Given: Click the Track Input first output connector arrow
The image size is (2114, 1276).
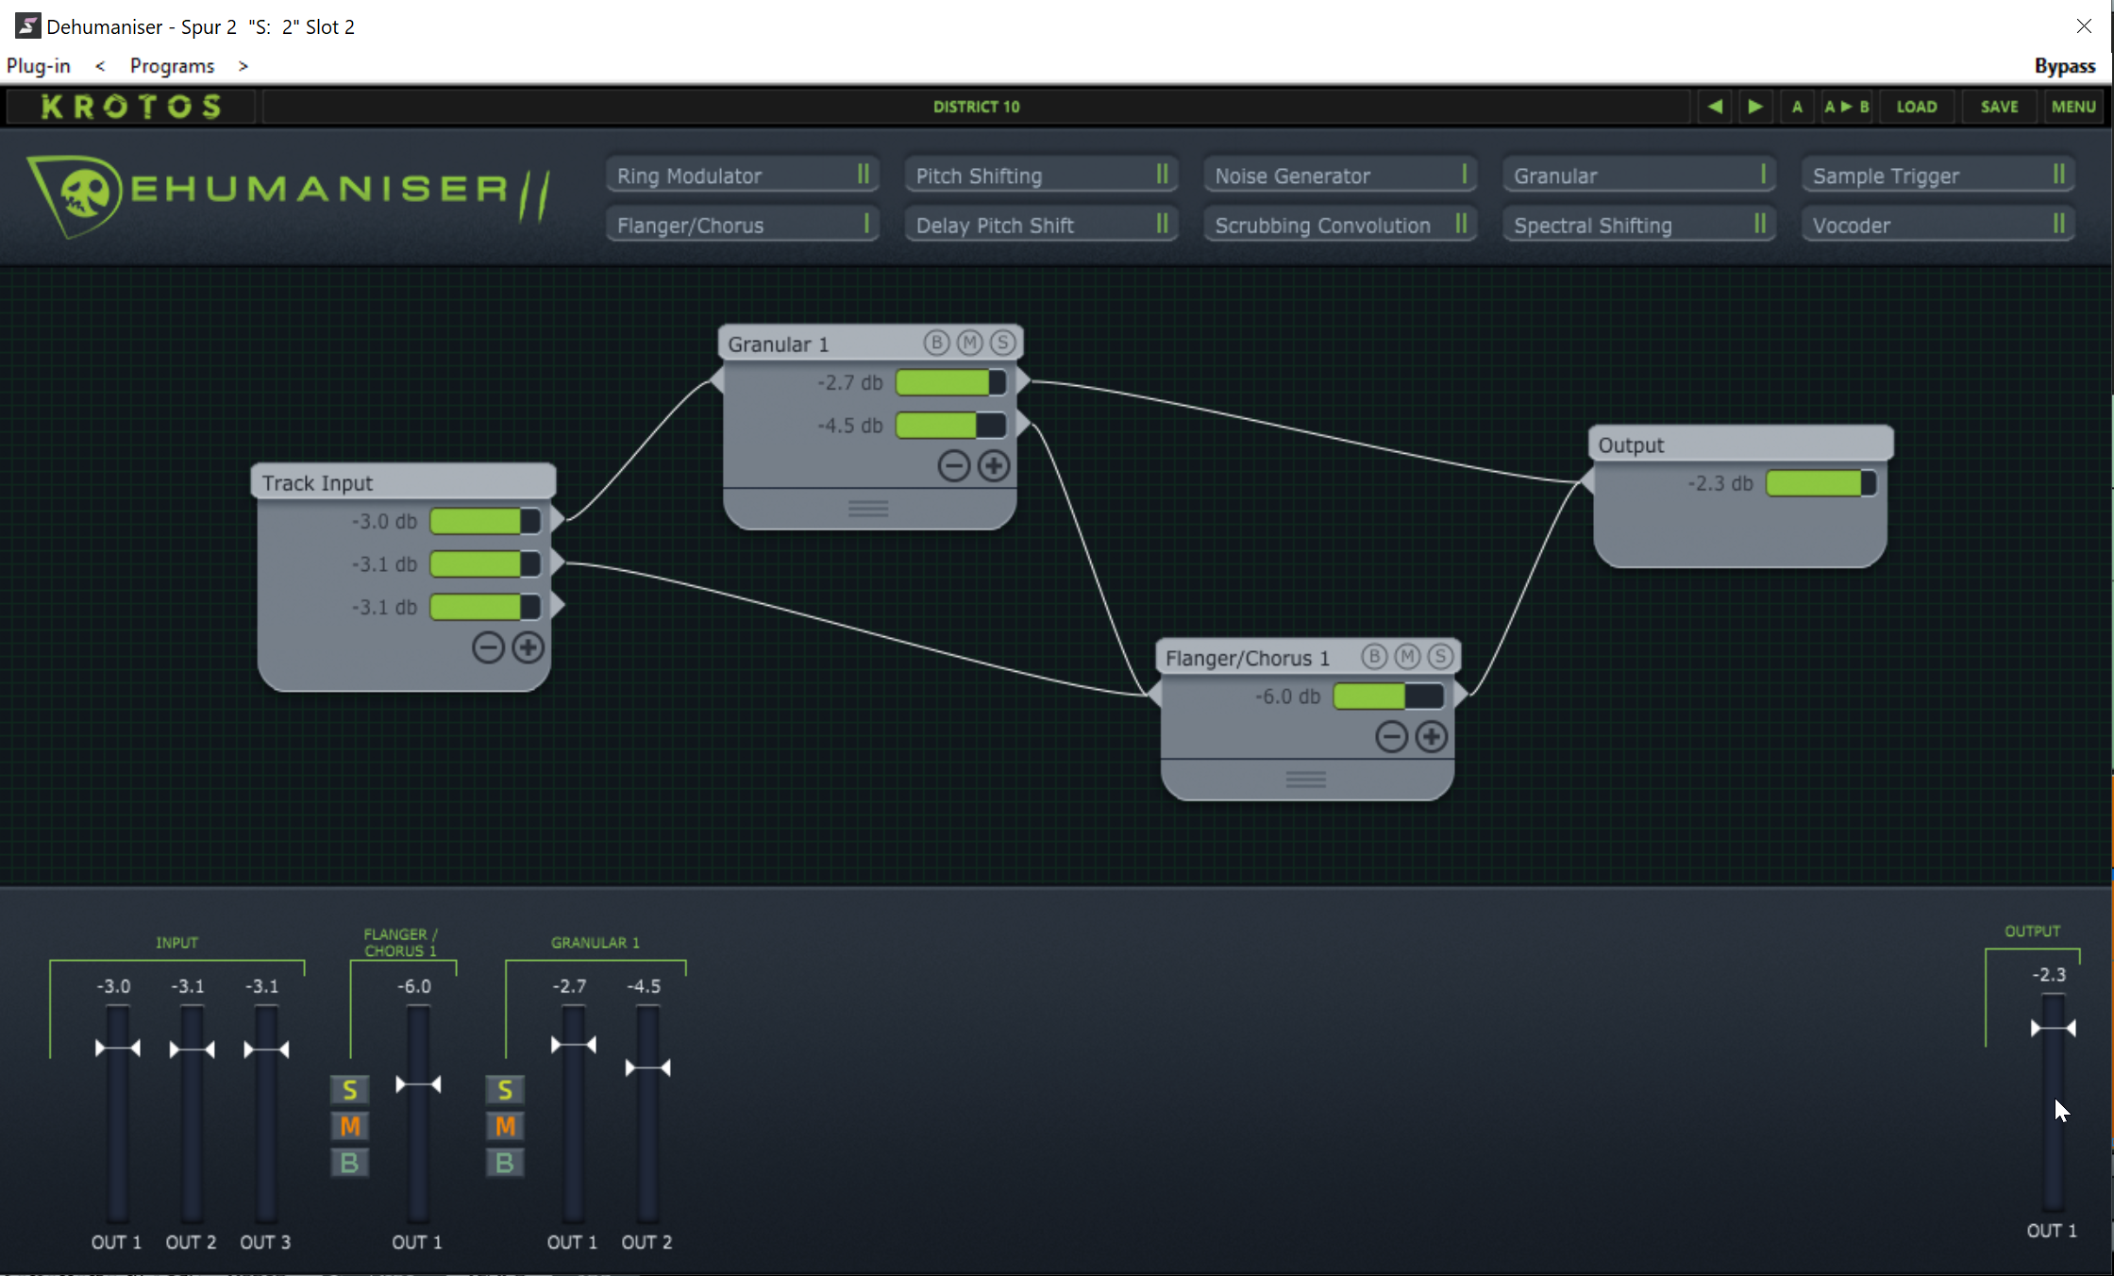Looking at the screenshot, I should pos(558,519).
